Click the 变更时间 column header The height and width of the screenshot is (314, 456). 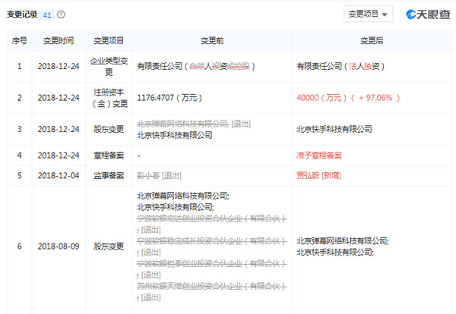(x=59, y=41)
